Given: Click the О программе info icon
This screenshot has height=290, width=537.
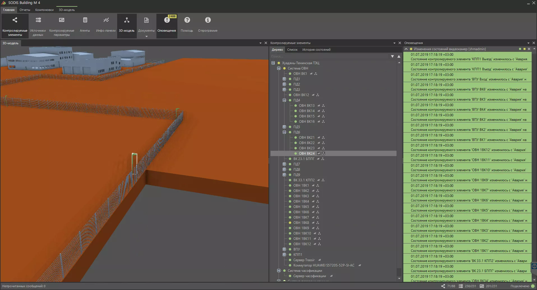Looking at the screenshot, I should pos(208,20).
